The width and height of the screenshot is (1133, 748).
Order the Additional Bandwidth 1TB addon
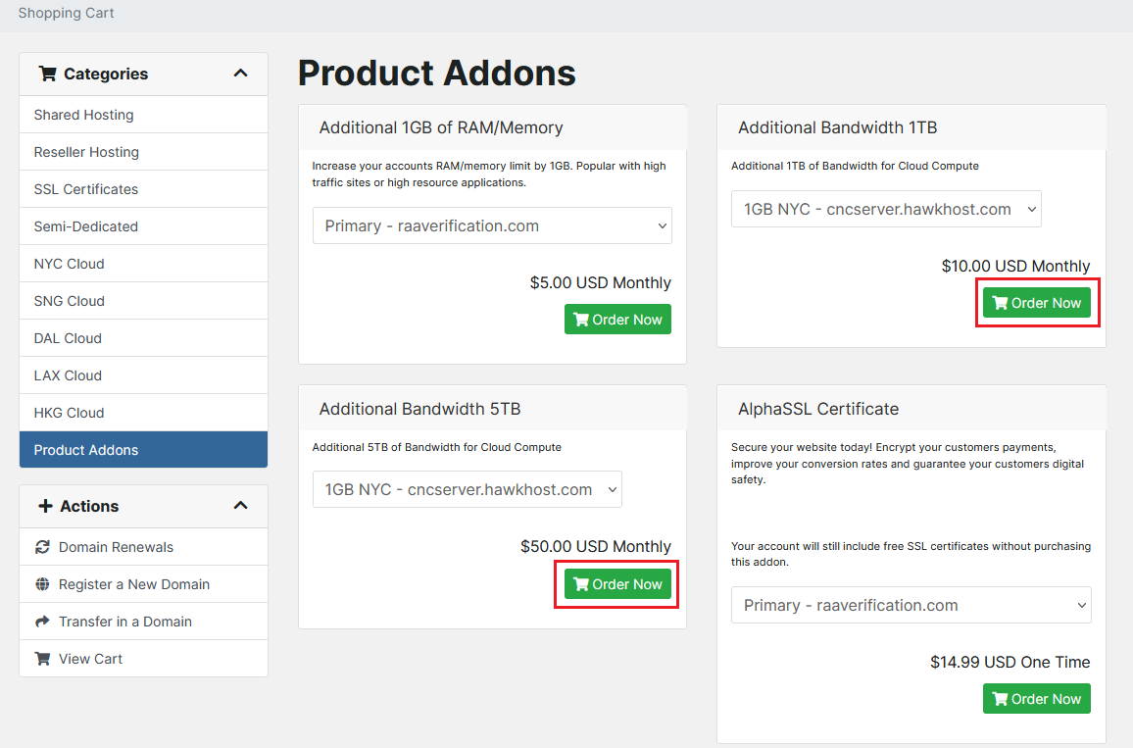(1036, 303)
